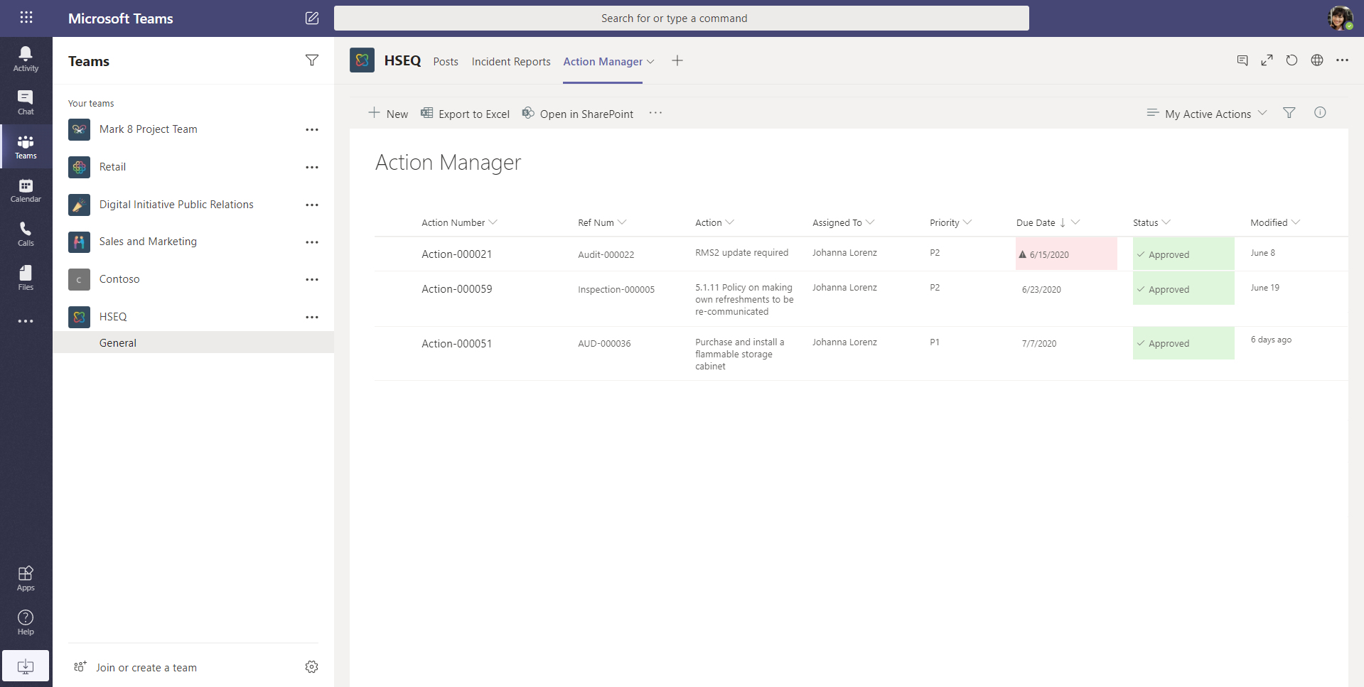Select the Teams section in sidebar
This screenshot has width=1364, height=687.
(x=26, y=146)
